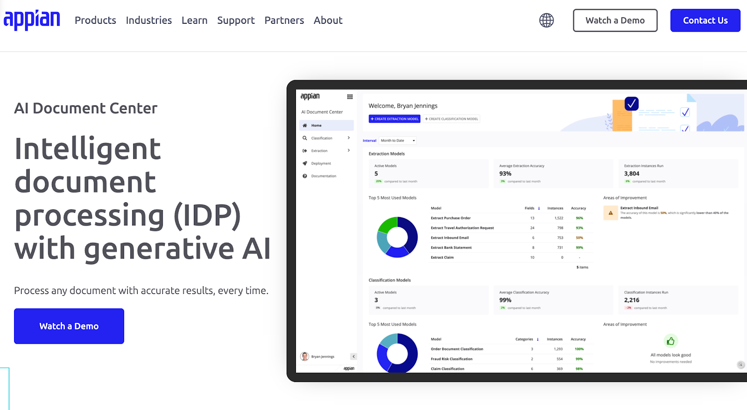This screenshot has width=747, height=410.
Task: Open the About menu
Action: click(328, 20)
